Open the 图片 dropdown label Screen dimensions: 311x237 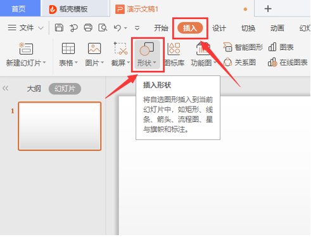(x=94, y=63)
